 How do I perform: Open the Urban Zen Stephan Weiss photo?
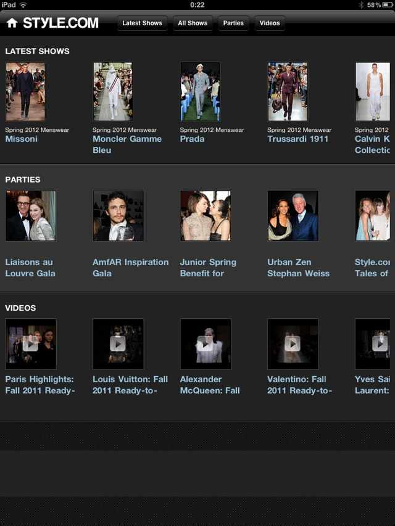293,216
